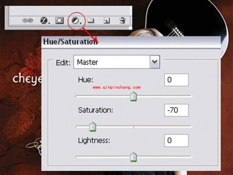Viewport: 233px width, 175px height.
Task: Click the delete layer trash icon
Action: (x=122, y=20)
